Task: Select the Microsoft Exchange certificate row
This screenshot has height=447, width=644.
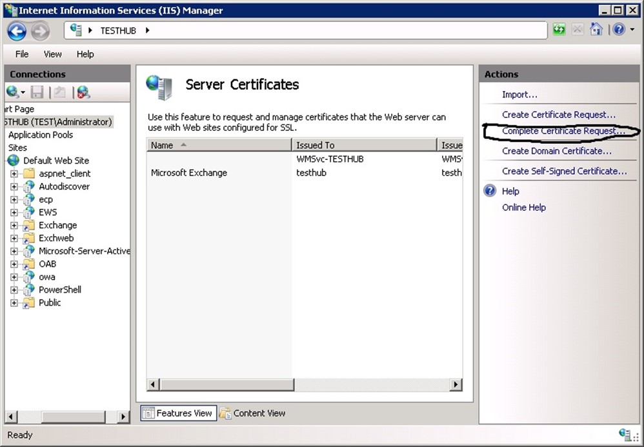Action: 189,173
